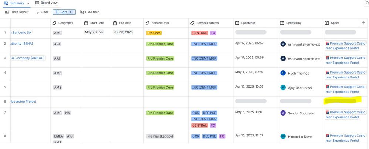Open the search magnifier icon at top right
Image resolution: width=369 pixels, height=149 pixels.
coord(368,3)
